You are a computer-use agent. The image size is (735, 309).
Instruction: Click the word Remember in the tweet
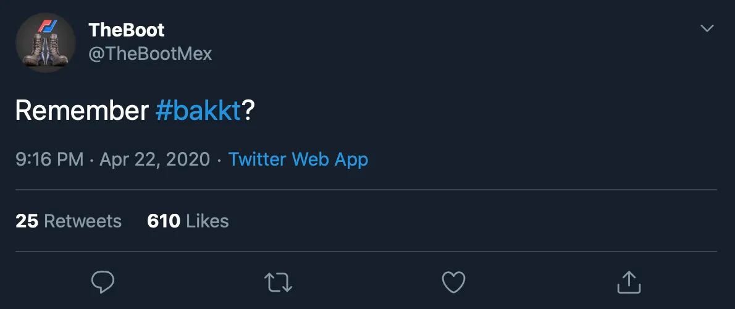[82, 111]
